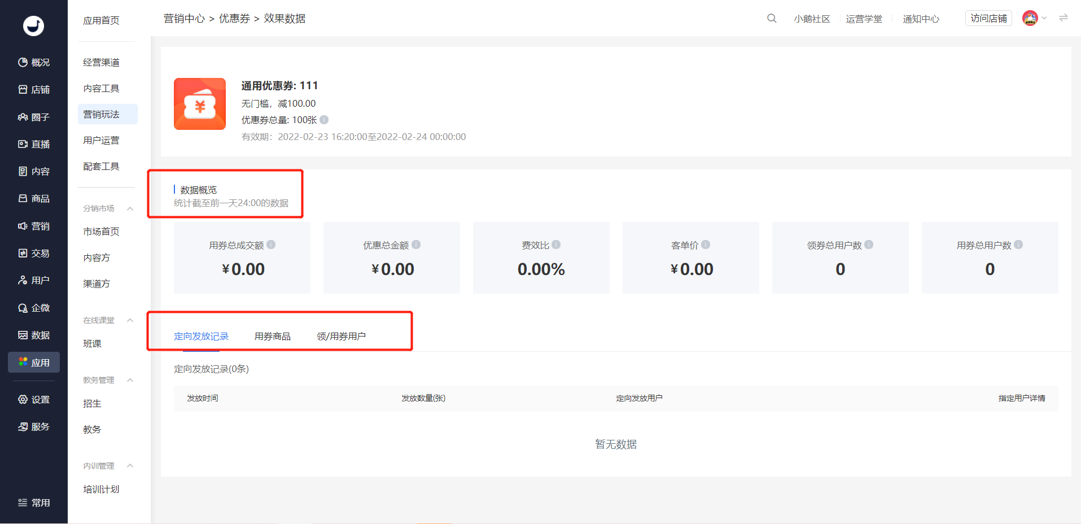The image size is (1081, 524).
Task: Click the info icon beside 优惠券总量
Action: coord(324,120)
